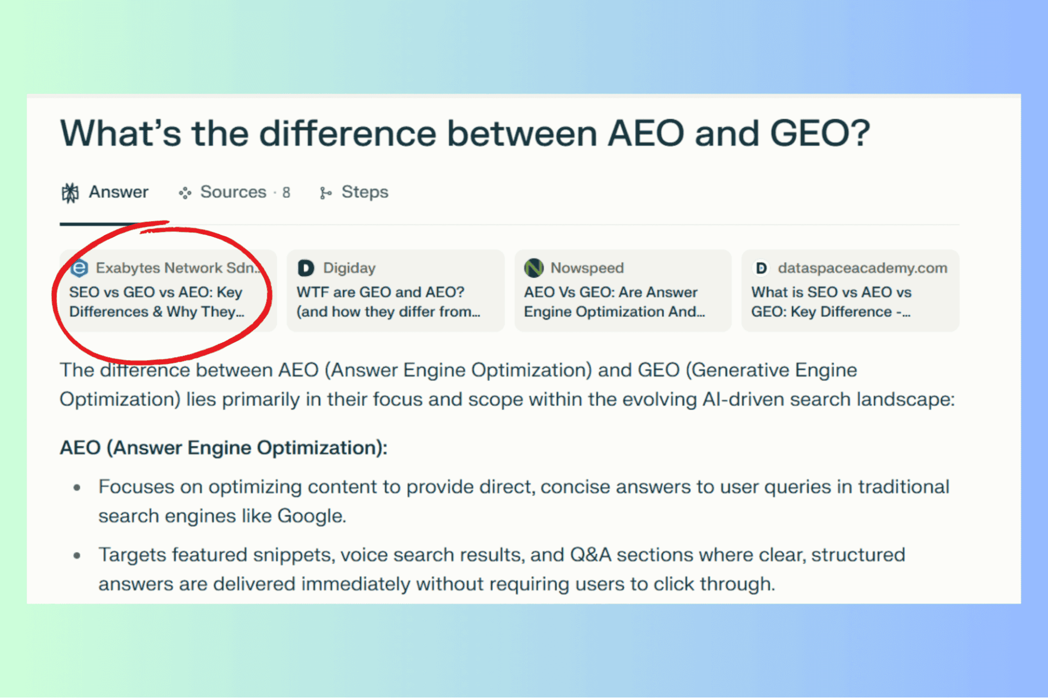
Task: Click the Sources dots icon
Action: [x=185, y=193]
